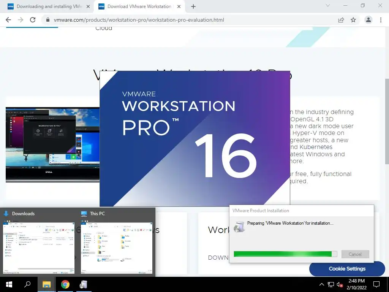Click the installation progress bar
Image resolution: width=389 pixels, height=292 pixels.
tap(285, 254)
